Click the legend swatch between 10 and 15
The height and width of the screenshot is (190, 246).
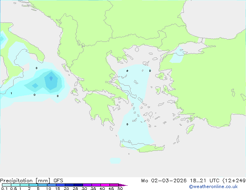tap(51, 185)
